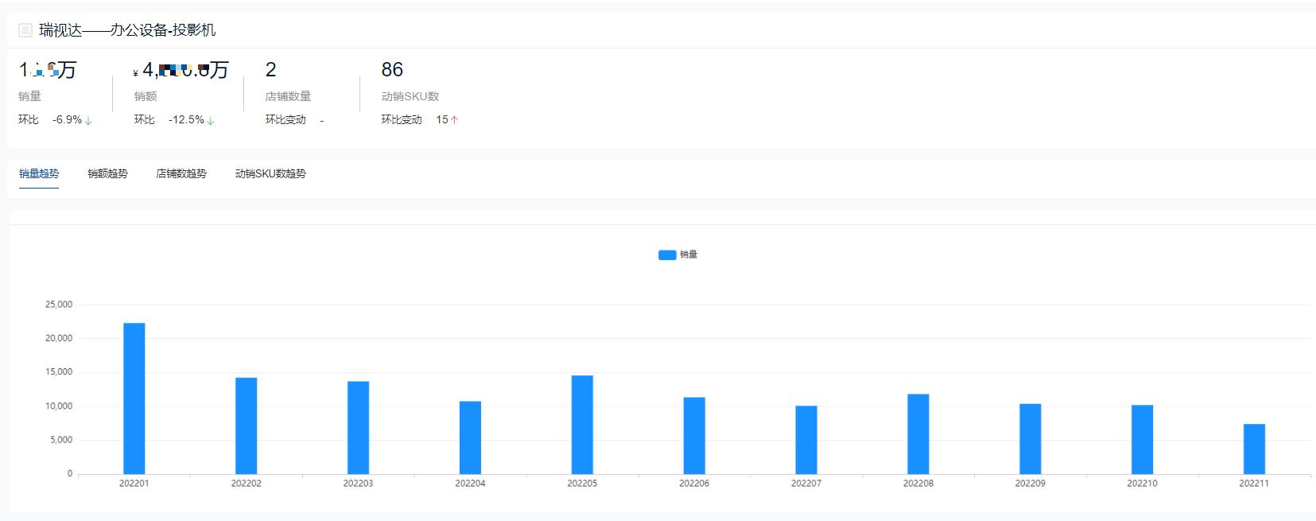Click the -6.9% change value
Viewport: 1316px width, 521px height.
point(67,119)
